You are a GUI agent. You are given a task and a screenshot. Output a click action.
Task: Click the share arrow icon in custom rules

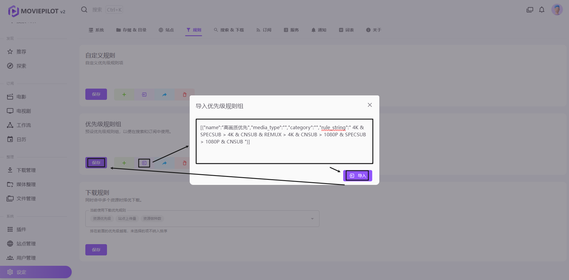click(x=164, y=95)
